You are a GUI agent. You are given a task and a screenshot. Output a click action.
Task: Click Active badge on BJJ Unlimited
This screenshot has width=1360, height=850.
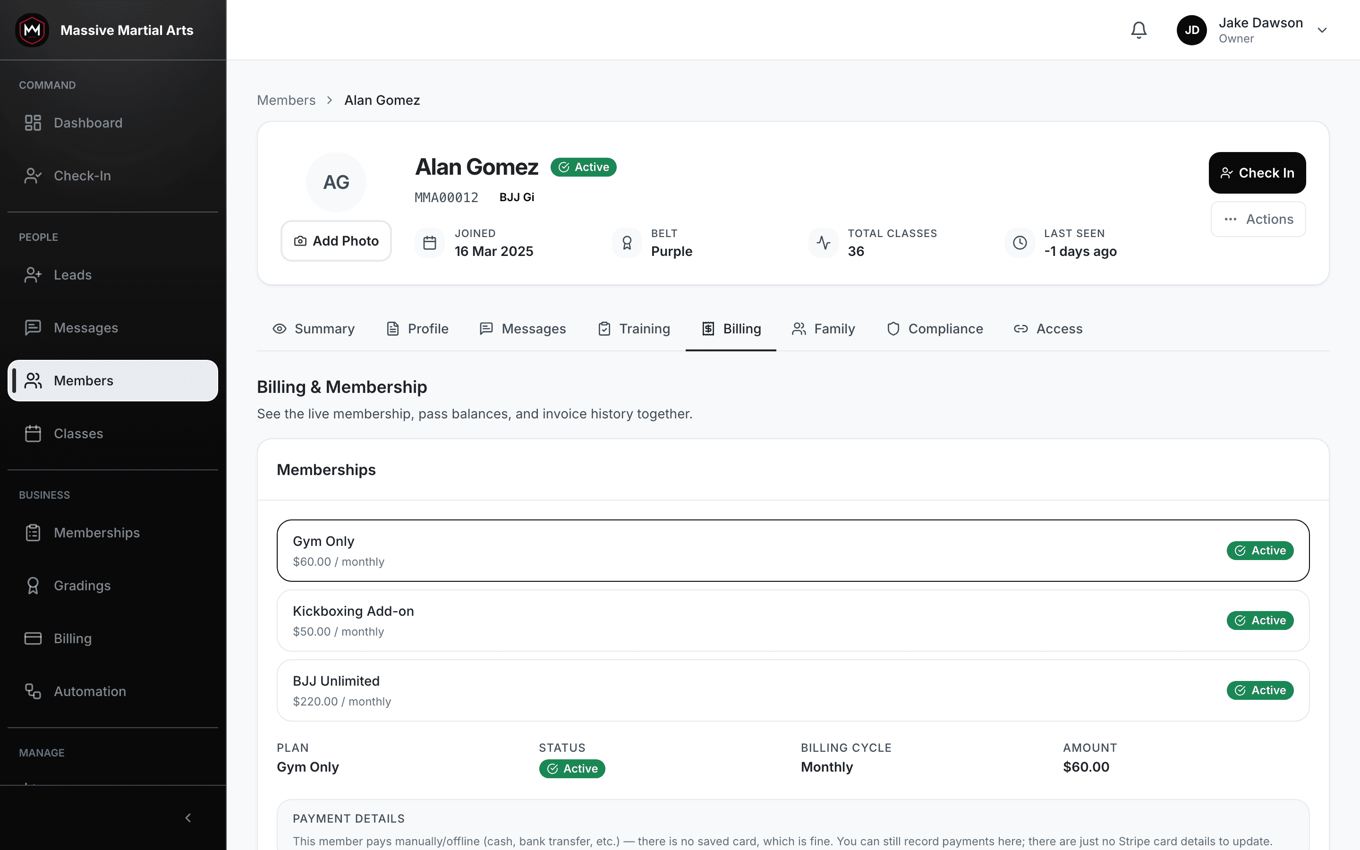tap(1260, 690)
